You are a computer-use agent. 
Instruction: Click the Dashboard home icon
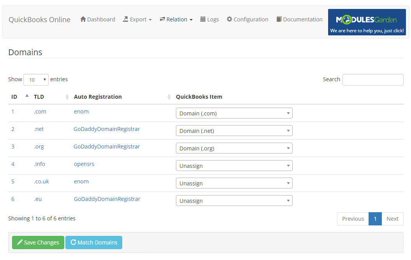[x=83, y=19]
